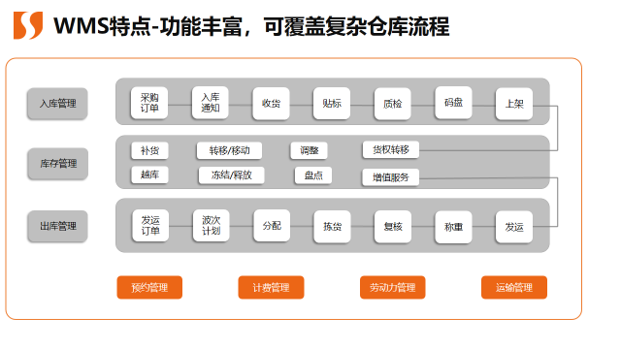The width and height of the screenshot is (621, 349).
Task: Select the 质检 step box
Action: click(392, 104)
